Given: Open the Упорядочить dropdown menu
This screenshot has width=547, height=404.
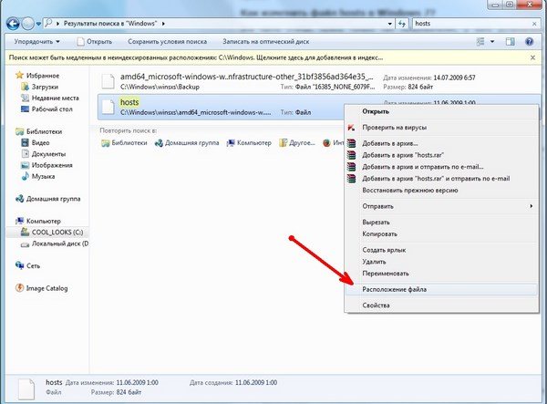Looking at the screenshot, I should 36,41.
